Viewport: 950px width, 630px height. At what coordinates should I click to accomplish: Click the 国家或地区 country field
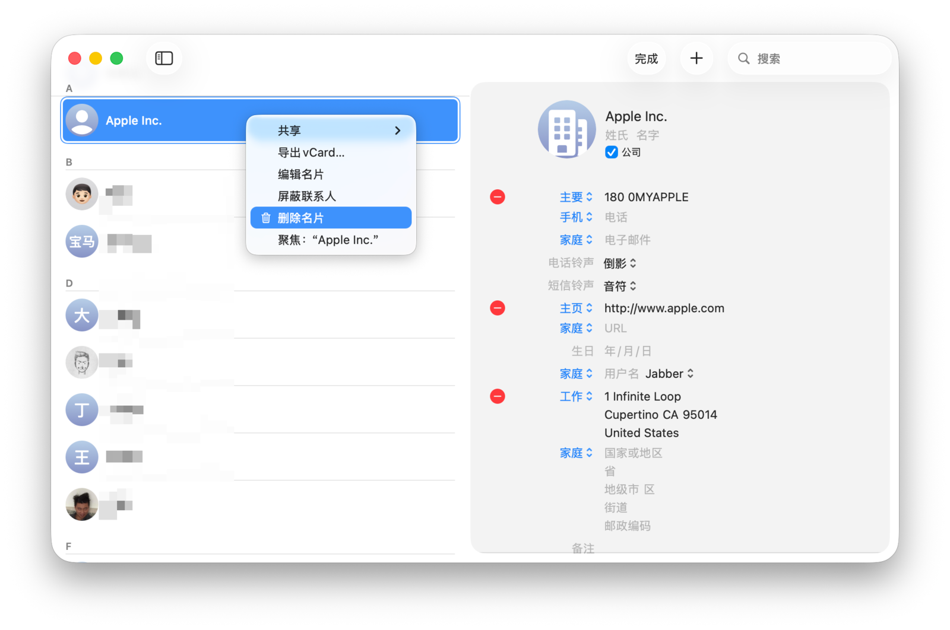[x=634, y=453]
